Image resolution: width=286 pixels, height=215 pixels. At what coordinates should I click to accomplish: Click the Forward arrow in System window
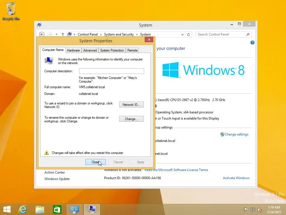point(50,34)
